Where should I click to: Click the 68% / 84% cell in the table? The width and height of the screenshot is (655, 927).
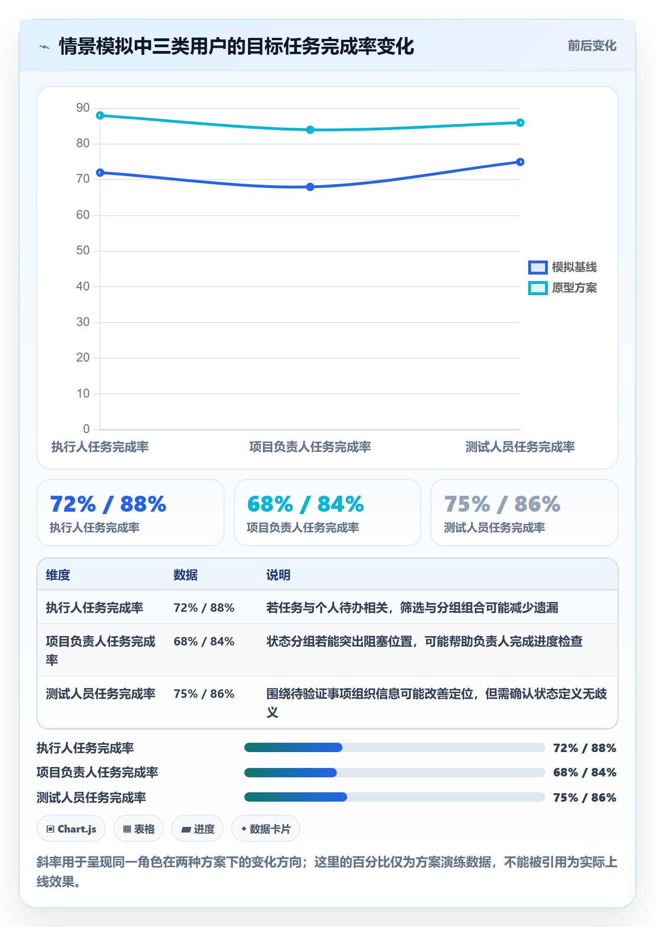204,641
